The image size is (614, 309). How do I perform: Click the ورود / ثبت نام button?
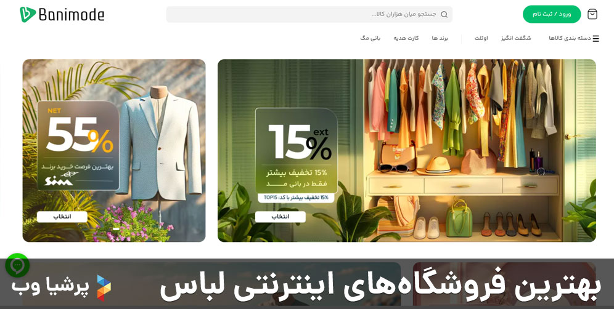tap(551, 15)
